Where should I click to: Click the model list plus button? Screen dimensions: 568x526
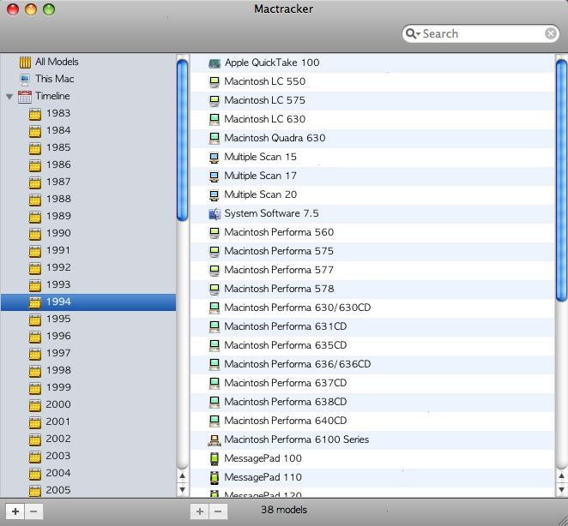200,511
